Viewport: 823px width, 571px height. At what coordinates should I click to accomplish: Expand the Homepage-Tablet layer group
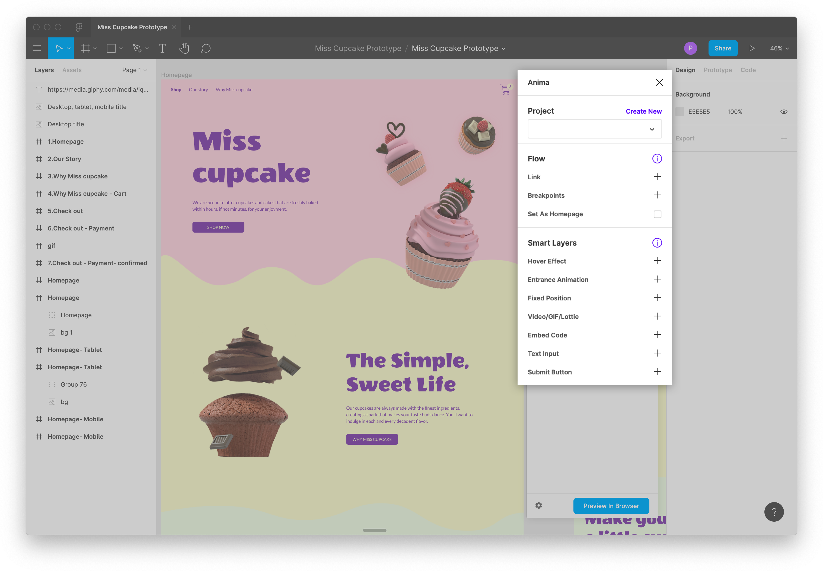[35, 349]
